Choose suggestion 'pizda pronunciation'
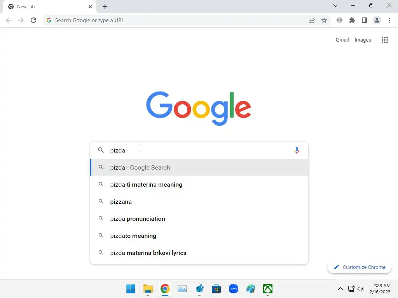The width and height of the screenshot is (398, 298). coord(199,219)
